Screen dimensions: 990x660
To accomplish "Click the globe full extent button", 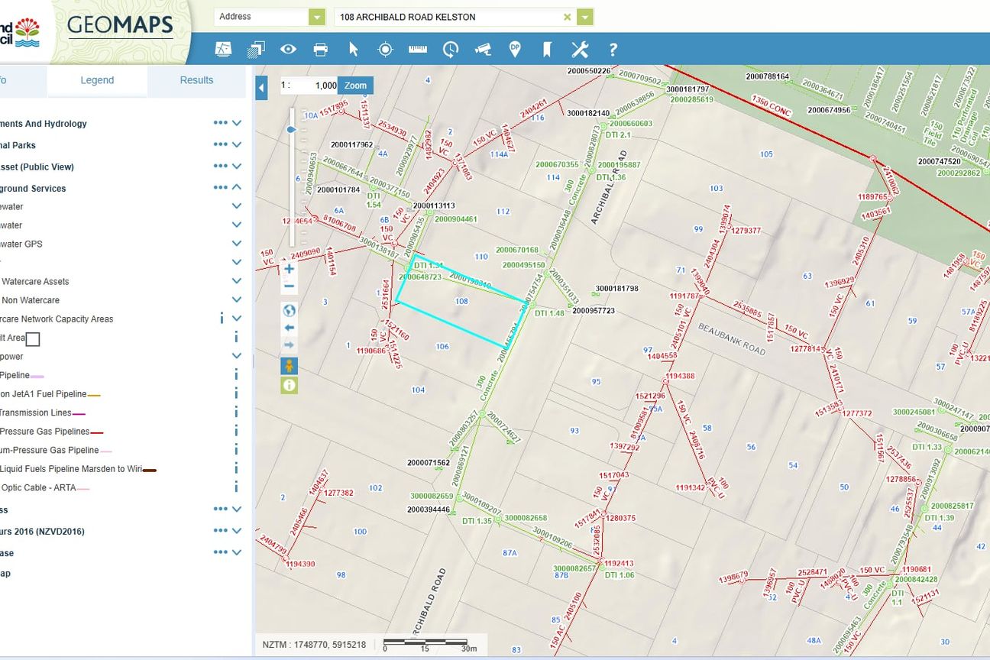I will pyautogui.click(x=289, y=310).
